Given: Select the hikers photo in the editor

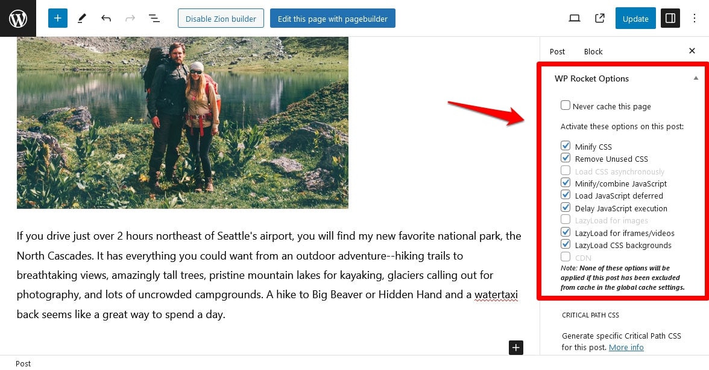Looking at the screenshot, I should pyautogui.click(x=183, y=123).
